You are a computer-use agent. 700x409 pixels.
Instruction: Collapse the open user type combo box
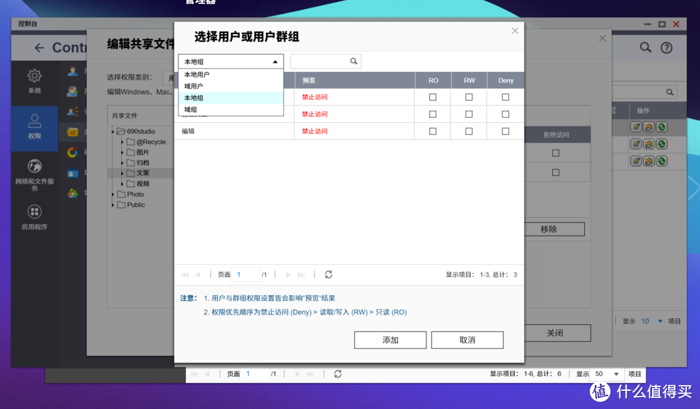tap(231, 61)
